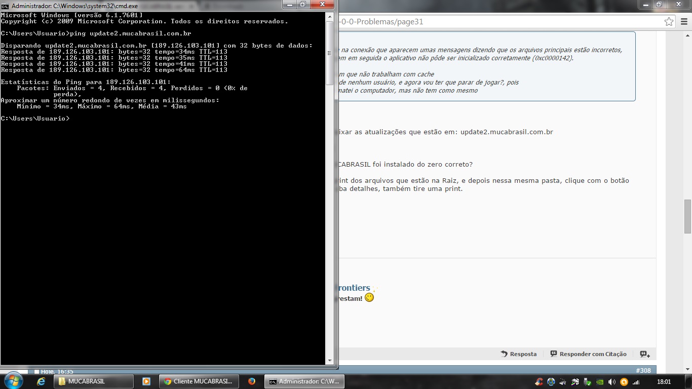Open the Windows Start menu

[x=13, y=381]
